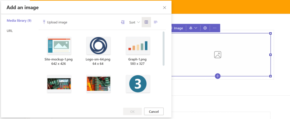Click the 583 x 327 dimensions text

(x=137, y=64)
